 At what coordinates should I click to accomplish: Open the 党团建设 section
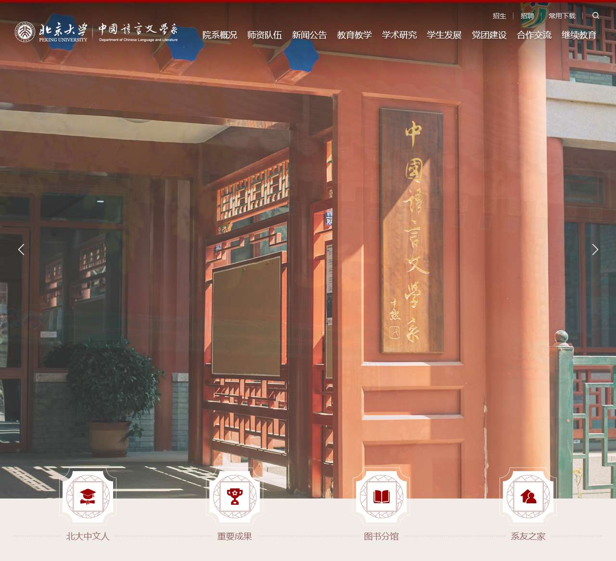tap(489, 35)
